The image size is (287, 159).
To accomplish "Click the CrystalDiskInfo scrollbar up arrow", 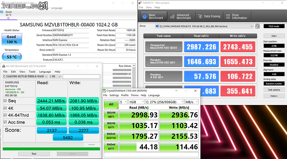I will coord(134,66).
